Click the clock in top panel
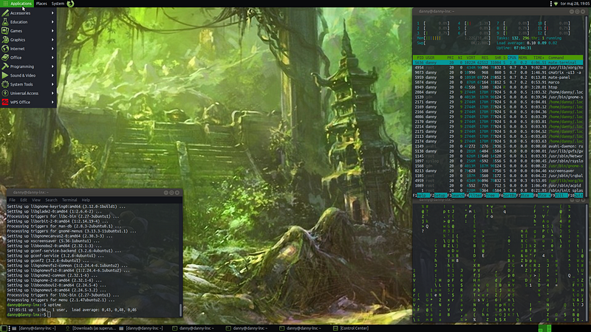591x332 pixels. click(x=575, y=4)
